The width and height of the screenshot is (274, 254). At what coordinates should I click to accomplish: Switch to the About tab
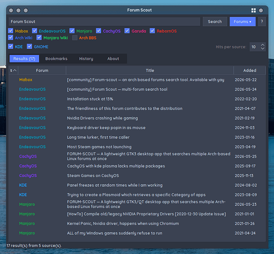click(x=113, y=58)
